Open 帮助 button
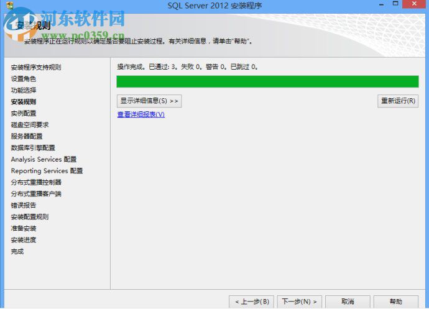This screenshot has width=429, height=309. [x=396, y=302]
